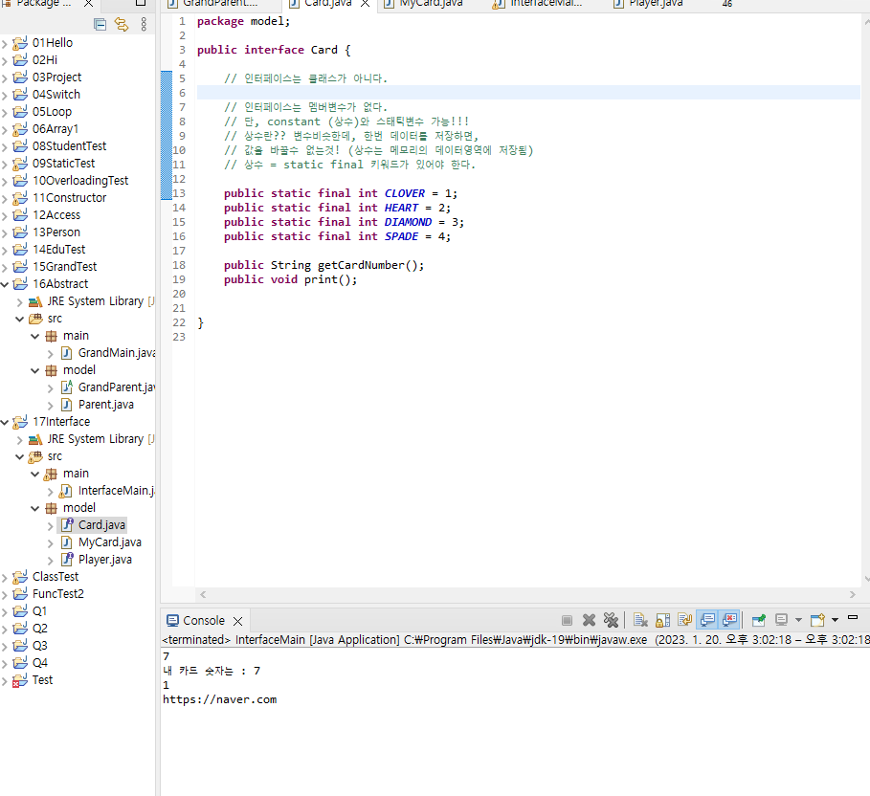Collapse the src folder under 17Interface

tap(20, 457)
